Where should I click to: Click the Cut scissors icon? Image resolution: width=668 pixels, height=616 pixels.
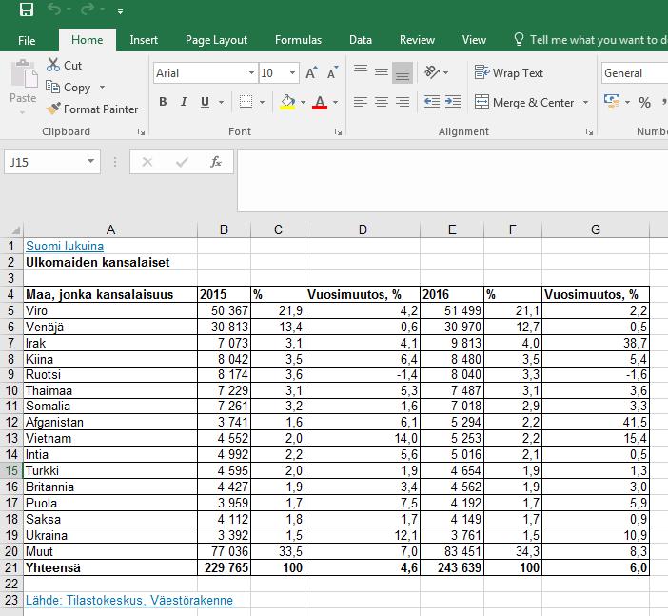pos(53,66)
